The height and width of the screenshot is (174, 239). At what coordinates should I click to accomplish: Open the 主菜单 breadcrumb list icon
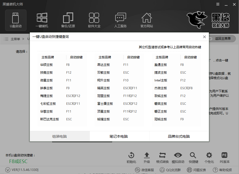click(6, 39)
